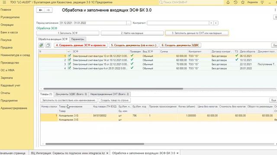Click 6. Создать документы ЭДВС button
This screenshot has height=155, width=277.
pyautogui.click(x=180, y=45)
